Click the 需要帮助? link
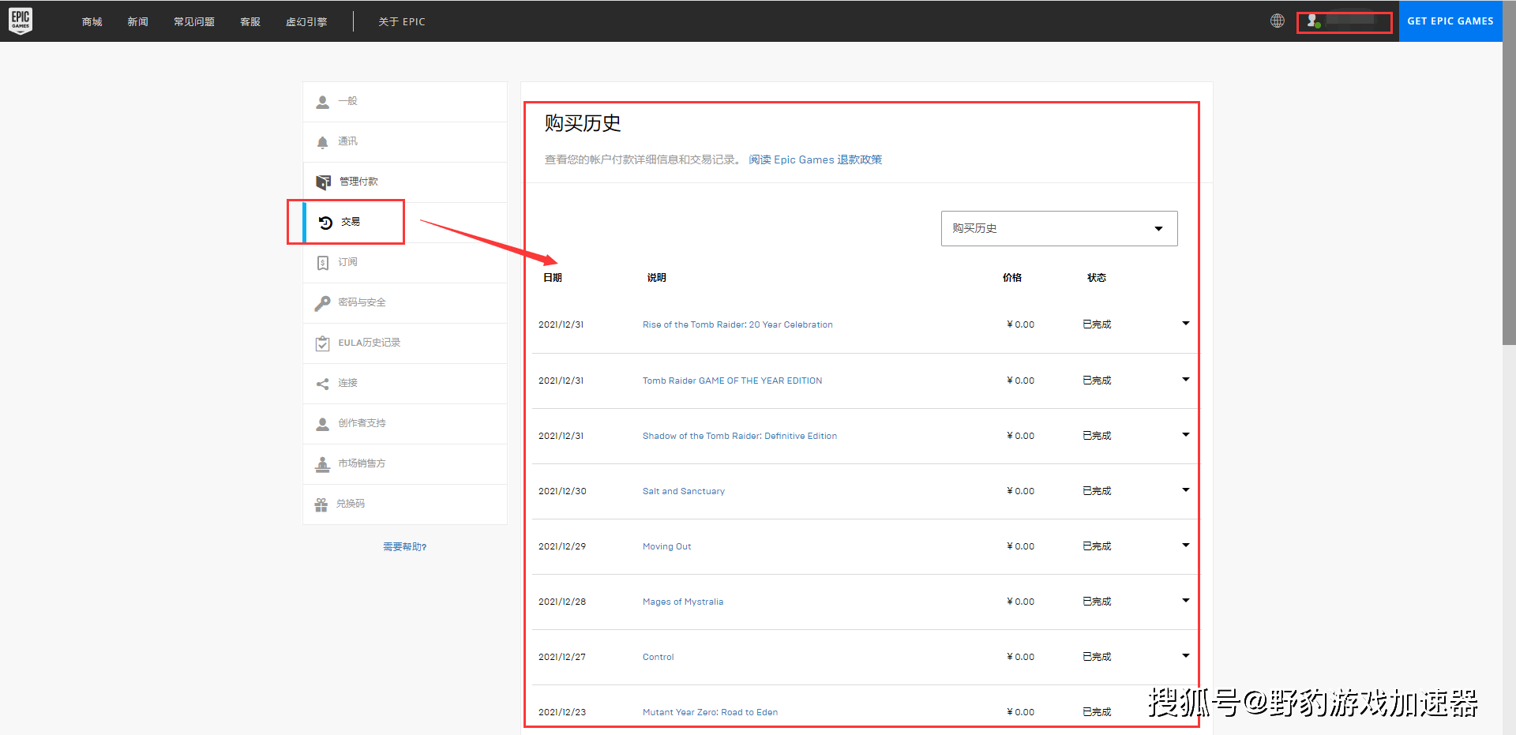The width and height of the screenshot is (1516, 735). (404, 546)
